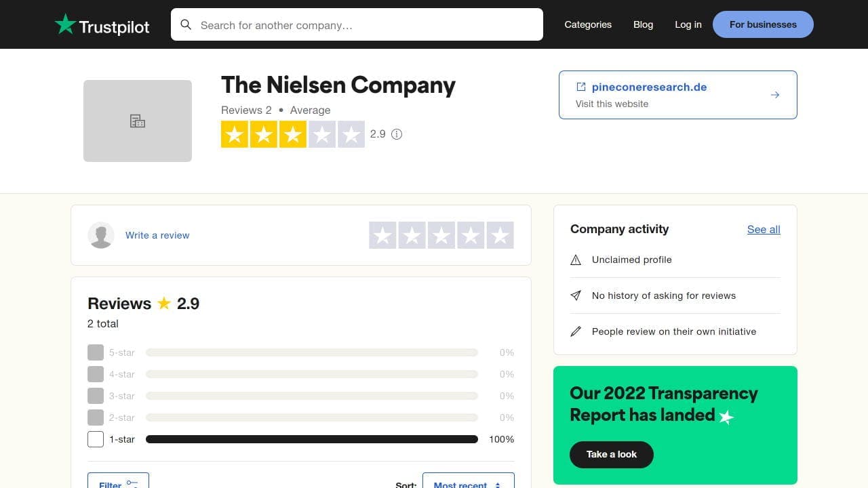Image resolution: width=868 pixels, height=488 pixels.
Task: Open the Filter options button
Action: pos(118,483)
